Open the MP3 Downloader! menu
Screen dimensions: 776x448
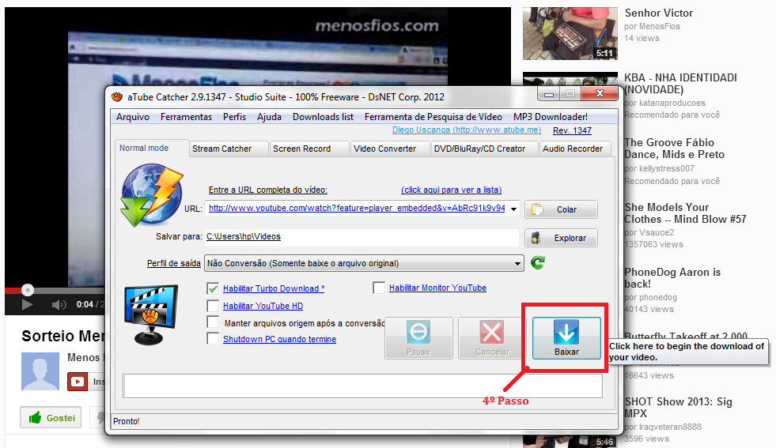(551, 117)
